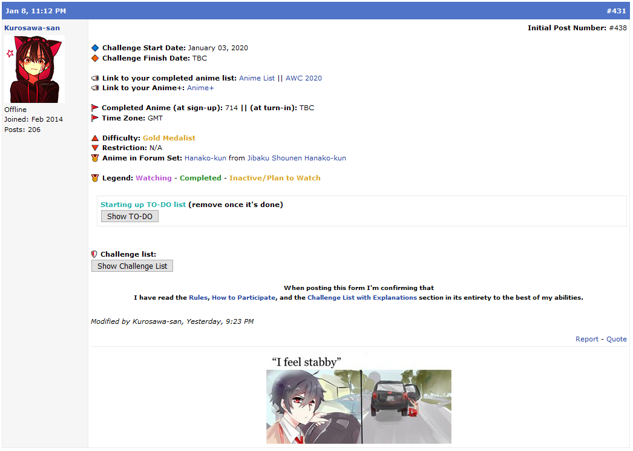Expand the Show Challenge List spoiler
The width and height of the screenshot is (633, 451).
[x=132, y=266]
